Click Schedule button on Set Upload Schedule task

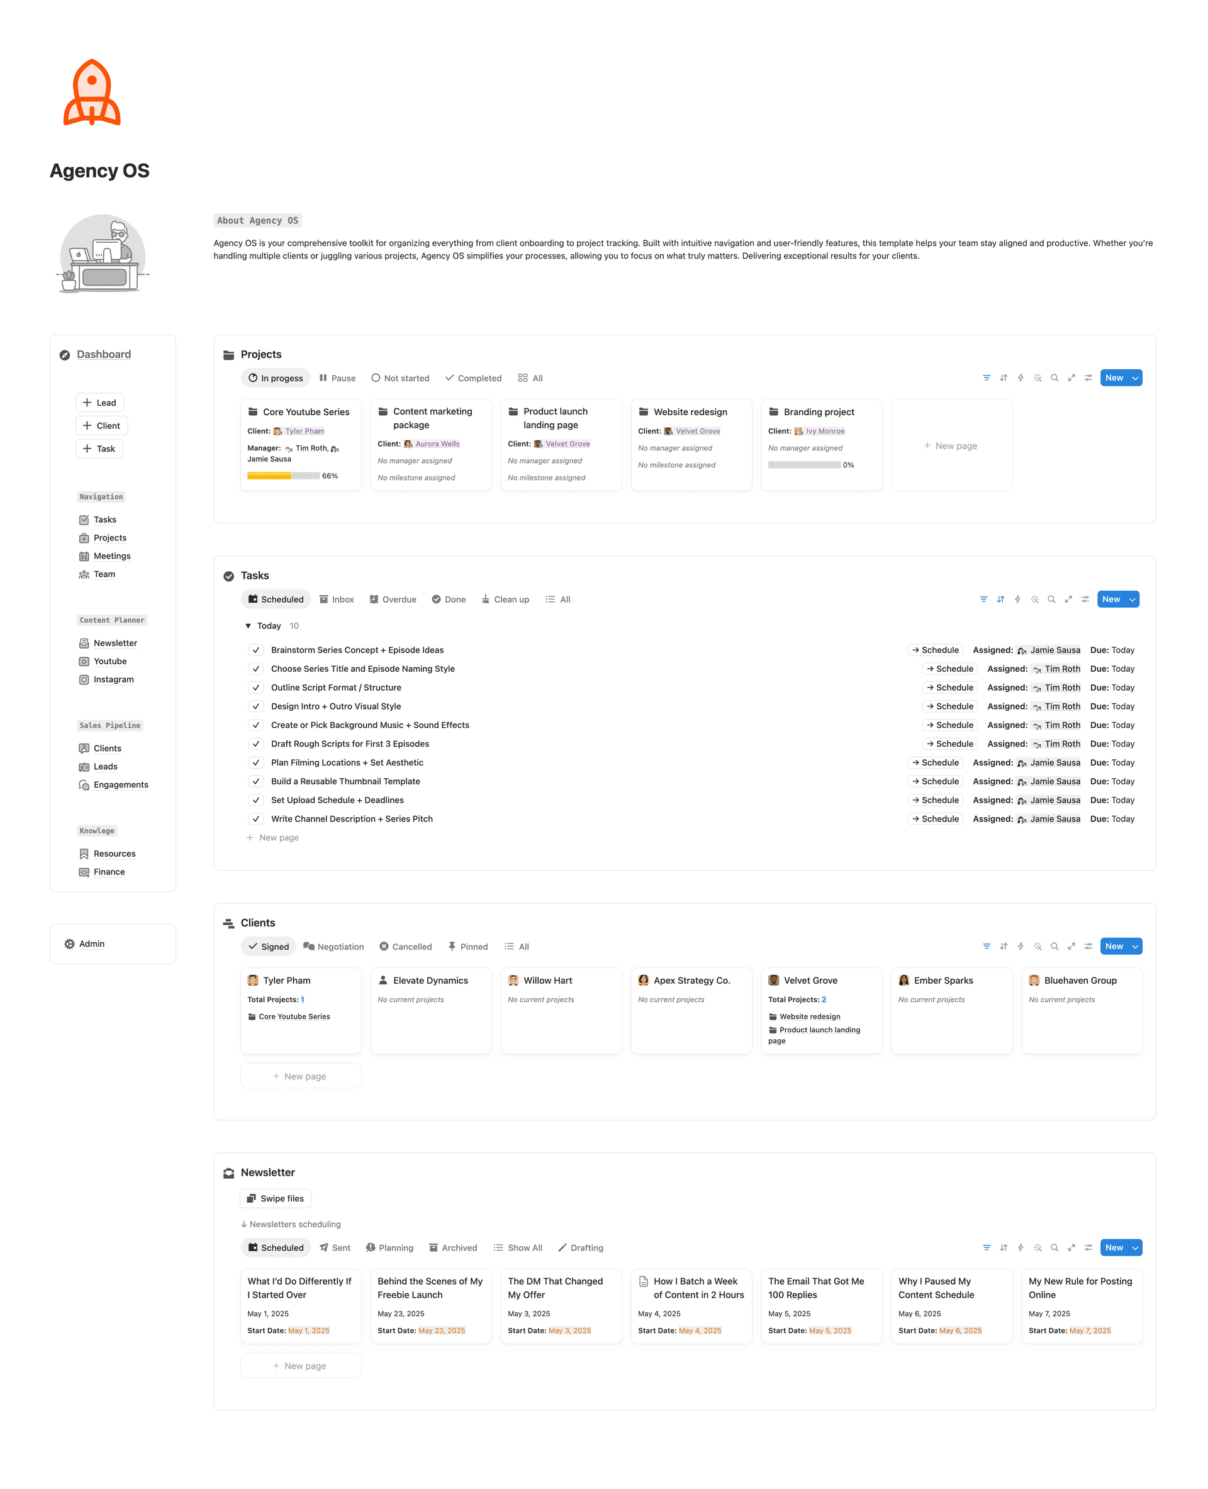pyautogui.click(x=935, y=800)
